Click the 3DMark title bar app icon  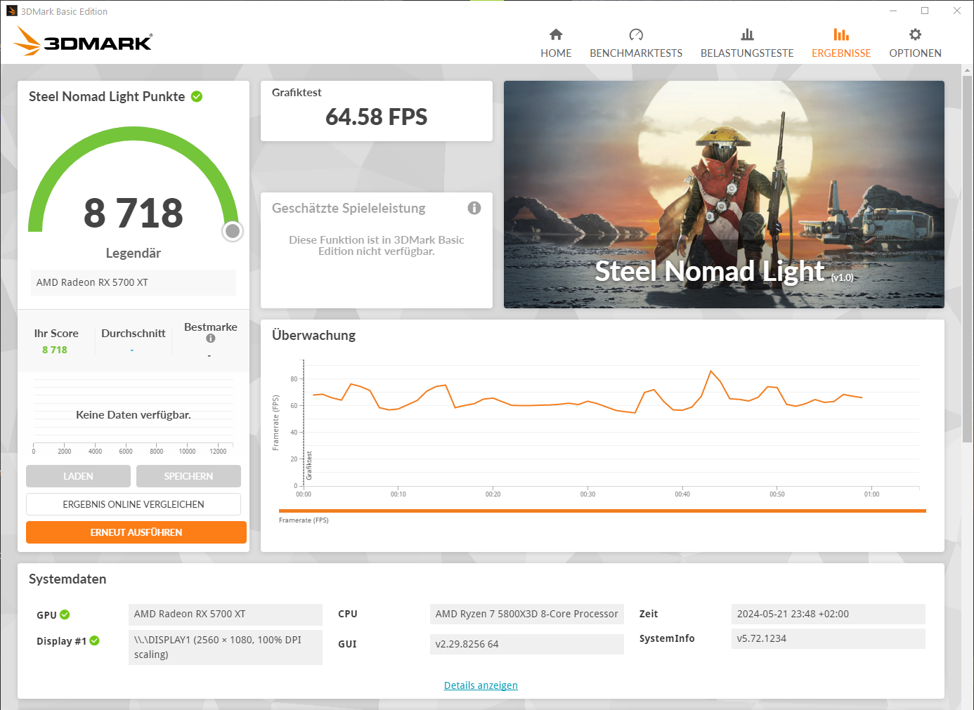(12, 11)
